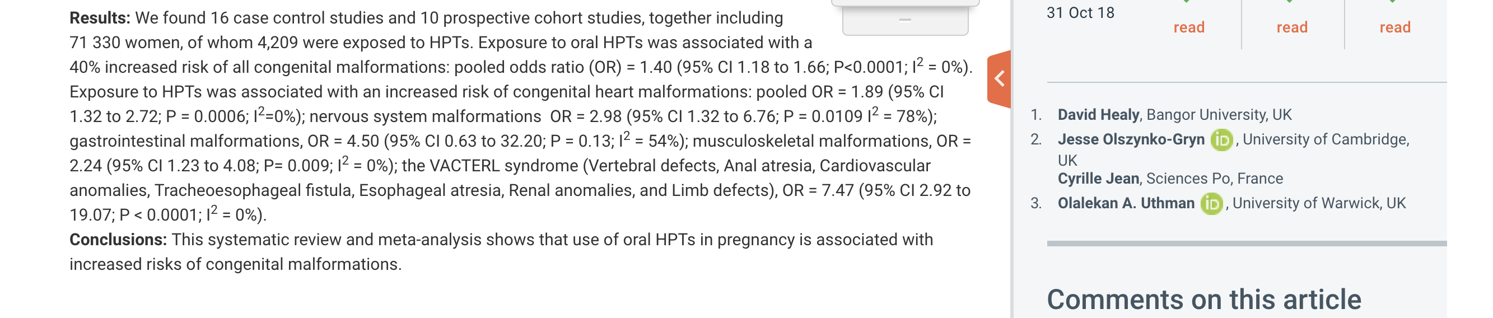This screenshot has width=1493, height=318.
Task: Click the Bangor University, UK affiliation text
Action: (1219, 115)
